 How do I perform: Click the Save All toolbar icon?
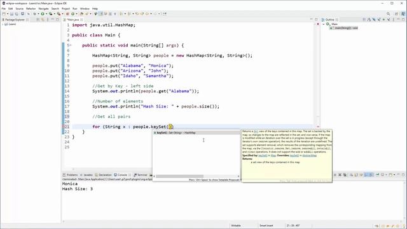point(17,14)
